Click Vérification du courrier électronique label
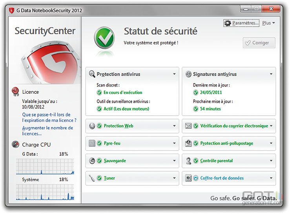290x214 pixels. click(x=234, y=126)
